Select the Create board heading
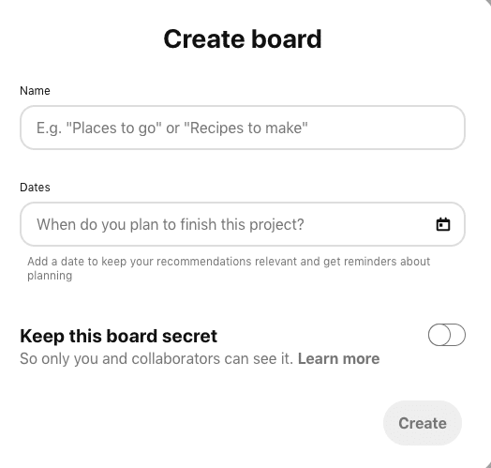 tap(243, 38)
